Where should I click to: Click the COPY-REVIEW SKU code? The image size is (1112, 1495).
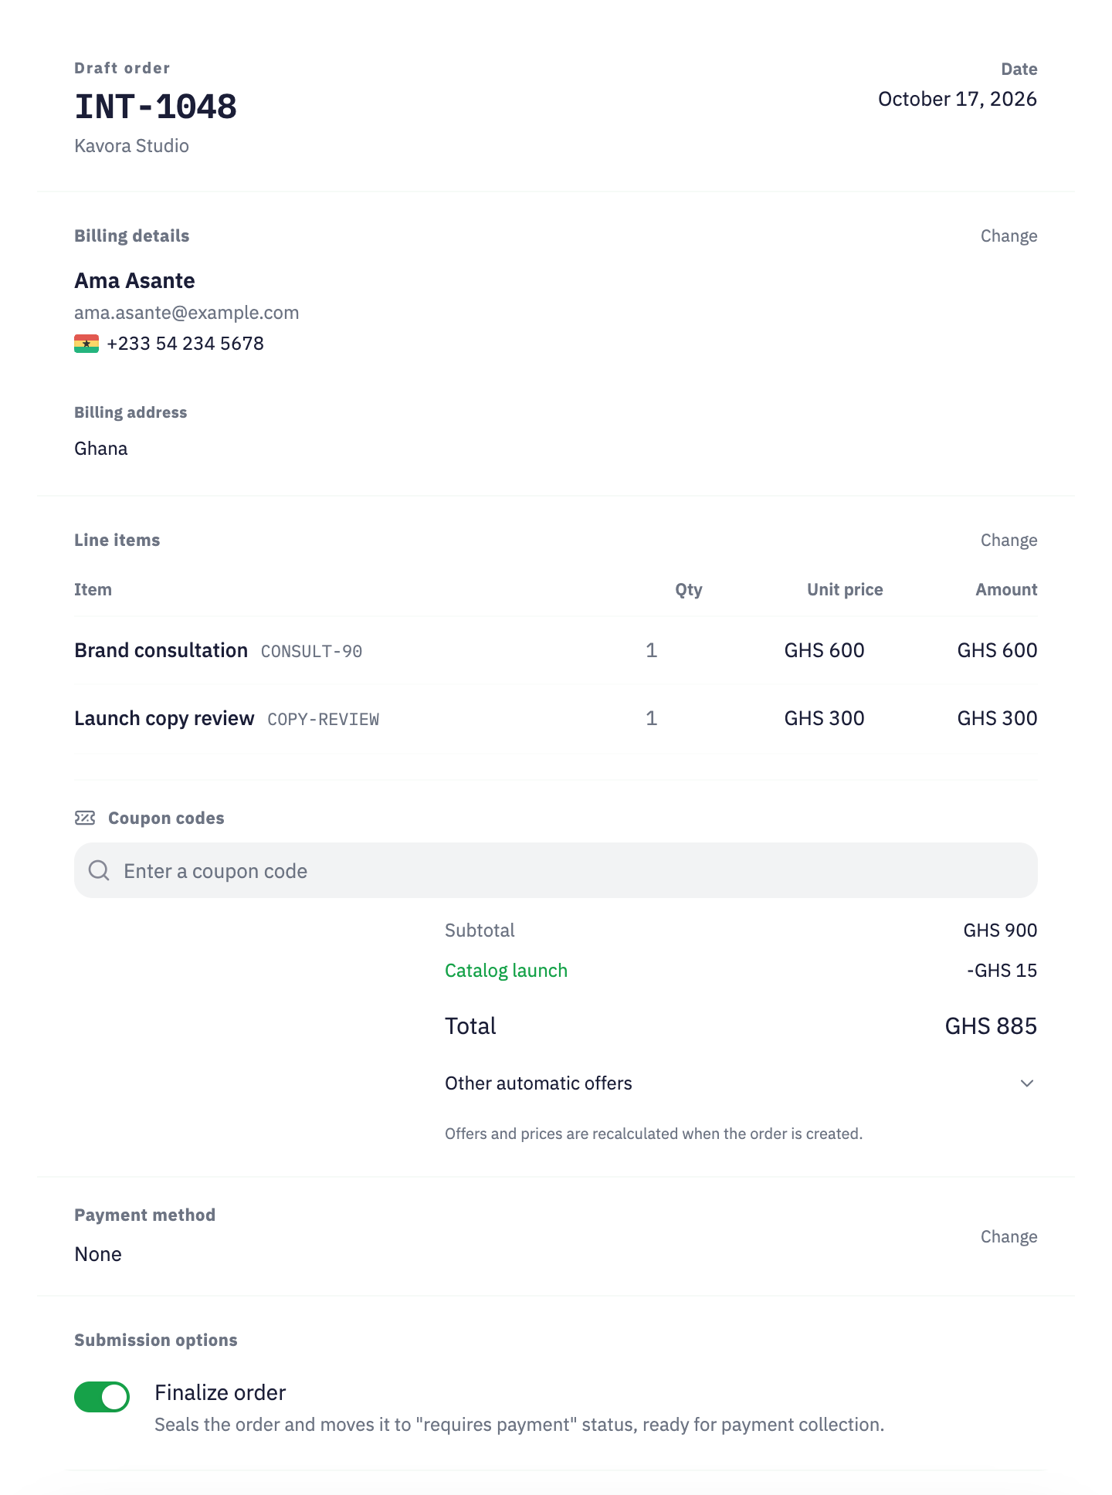coord(323,720)
